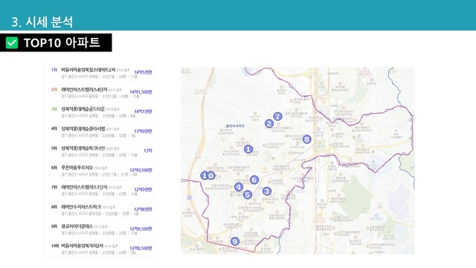Select map marker number 6
Image resolution: width=476 pixels, height=268 pixels.
254,179
